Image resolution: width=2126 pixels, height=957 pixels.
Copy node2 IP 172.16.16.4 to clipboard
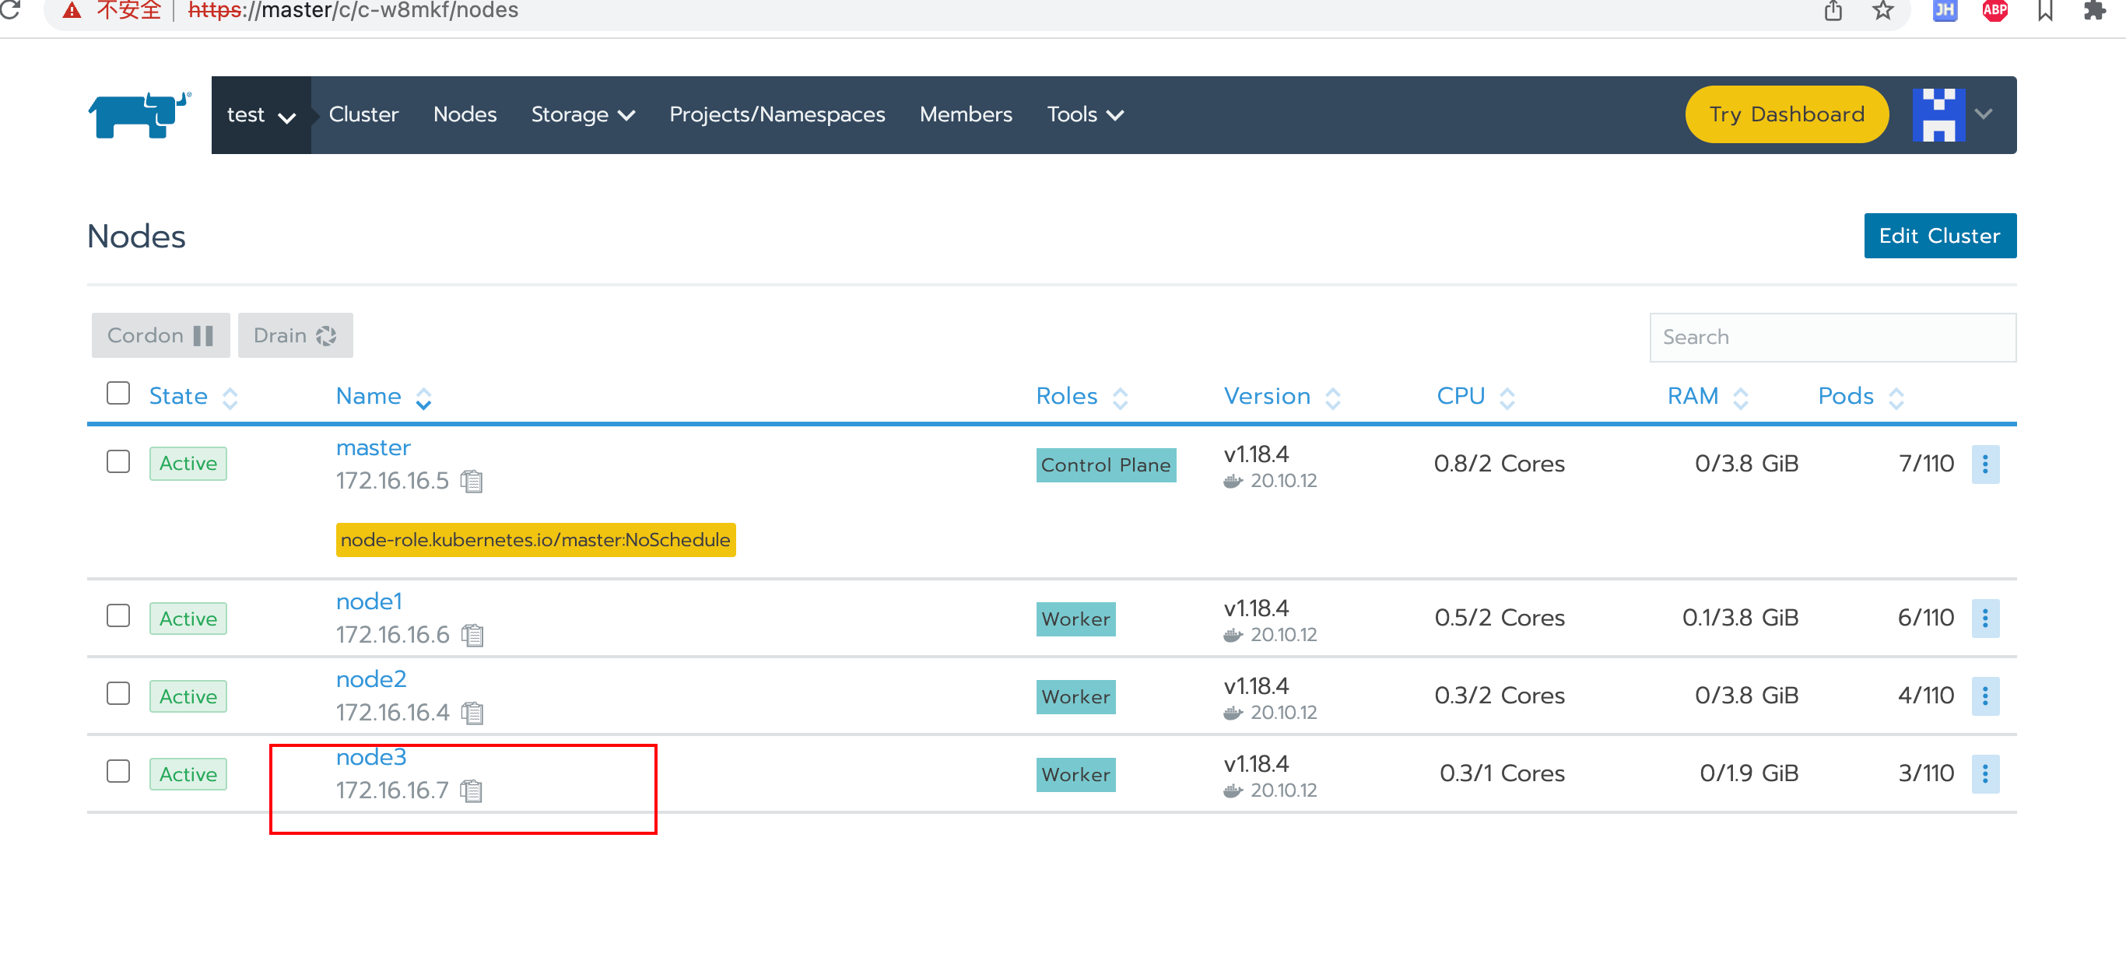coord(472,713)
